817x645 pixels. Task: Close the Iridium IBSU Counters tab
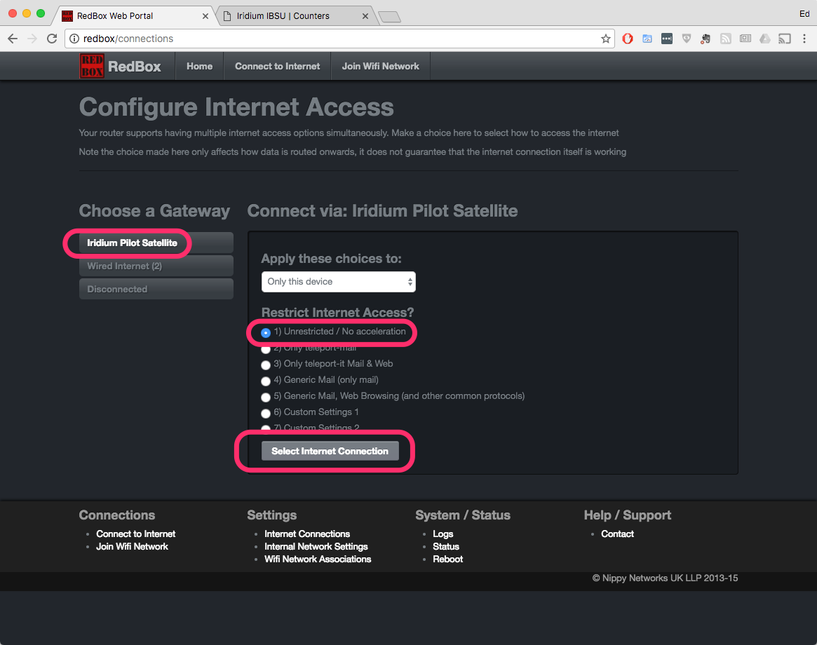(x=365, y=16)
